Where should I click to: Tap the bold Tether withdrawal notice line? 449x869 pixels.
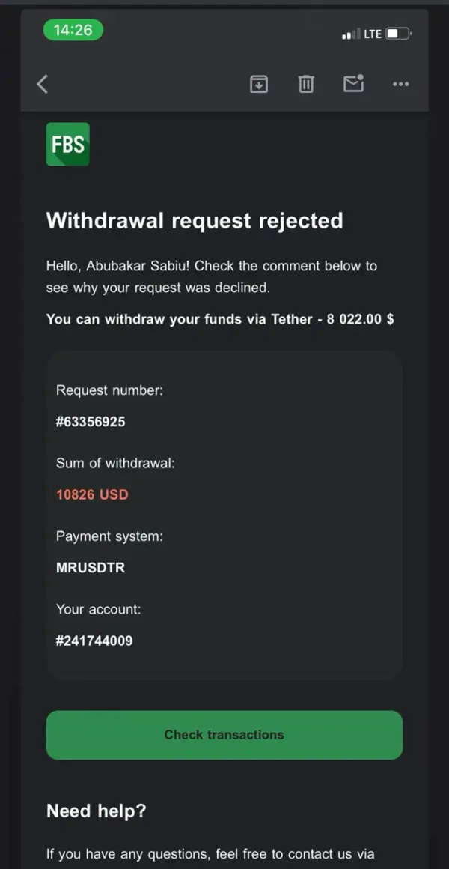pyautogui.click(x=220, y=319)
